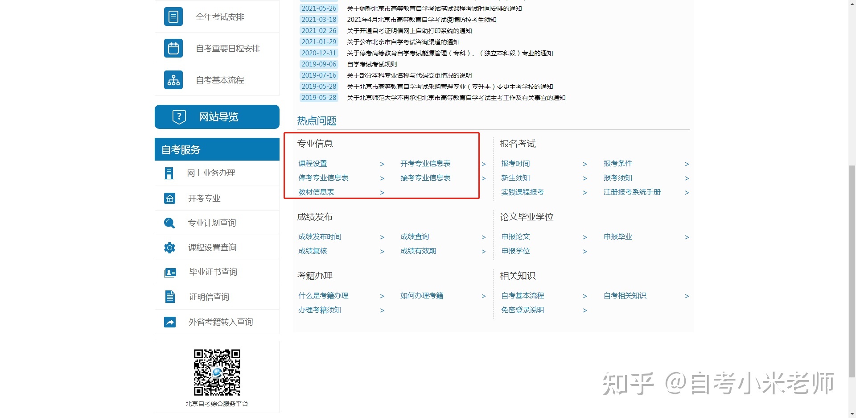This screenshot has width=856, height=418.
Task: Open the 全年考试安排 document icon
Action: point(173,17)
